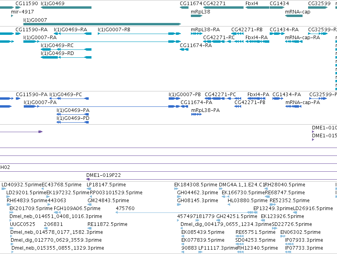337x254 pixels.
Task: Select CDS CG42271-PB label
Action: [250, 102]
